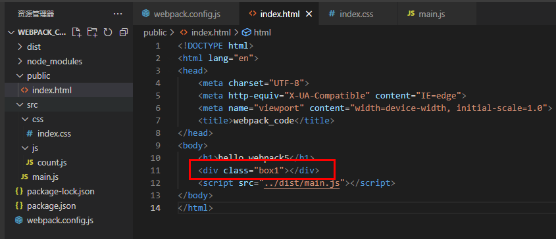Click the 资源管理器 explorer panel title
556x239 pixels.
pos(36,14)
